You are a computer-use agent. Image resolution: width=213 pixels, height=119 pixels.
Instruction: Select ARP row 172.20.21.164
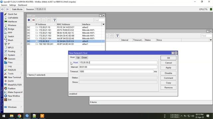click(66, 38)
